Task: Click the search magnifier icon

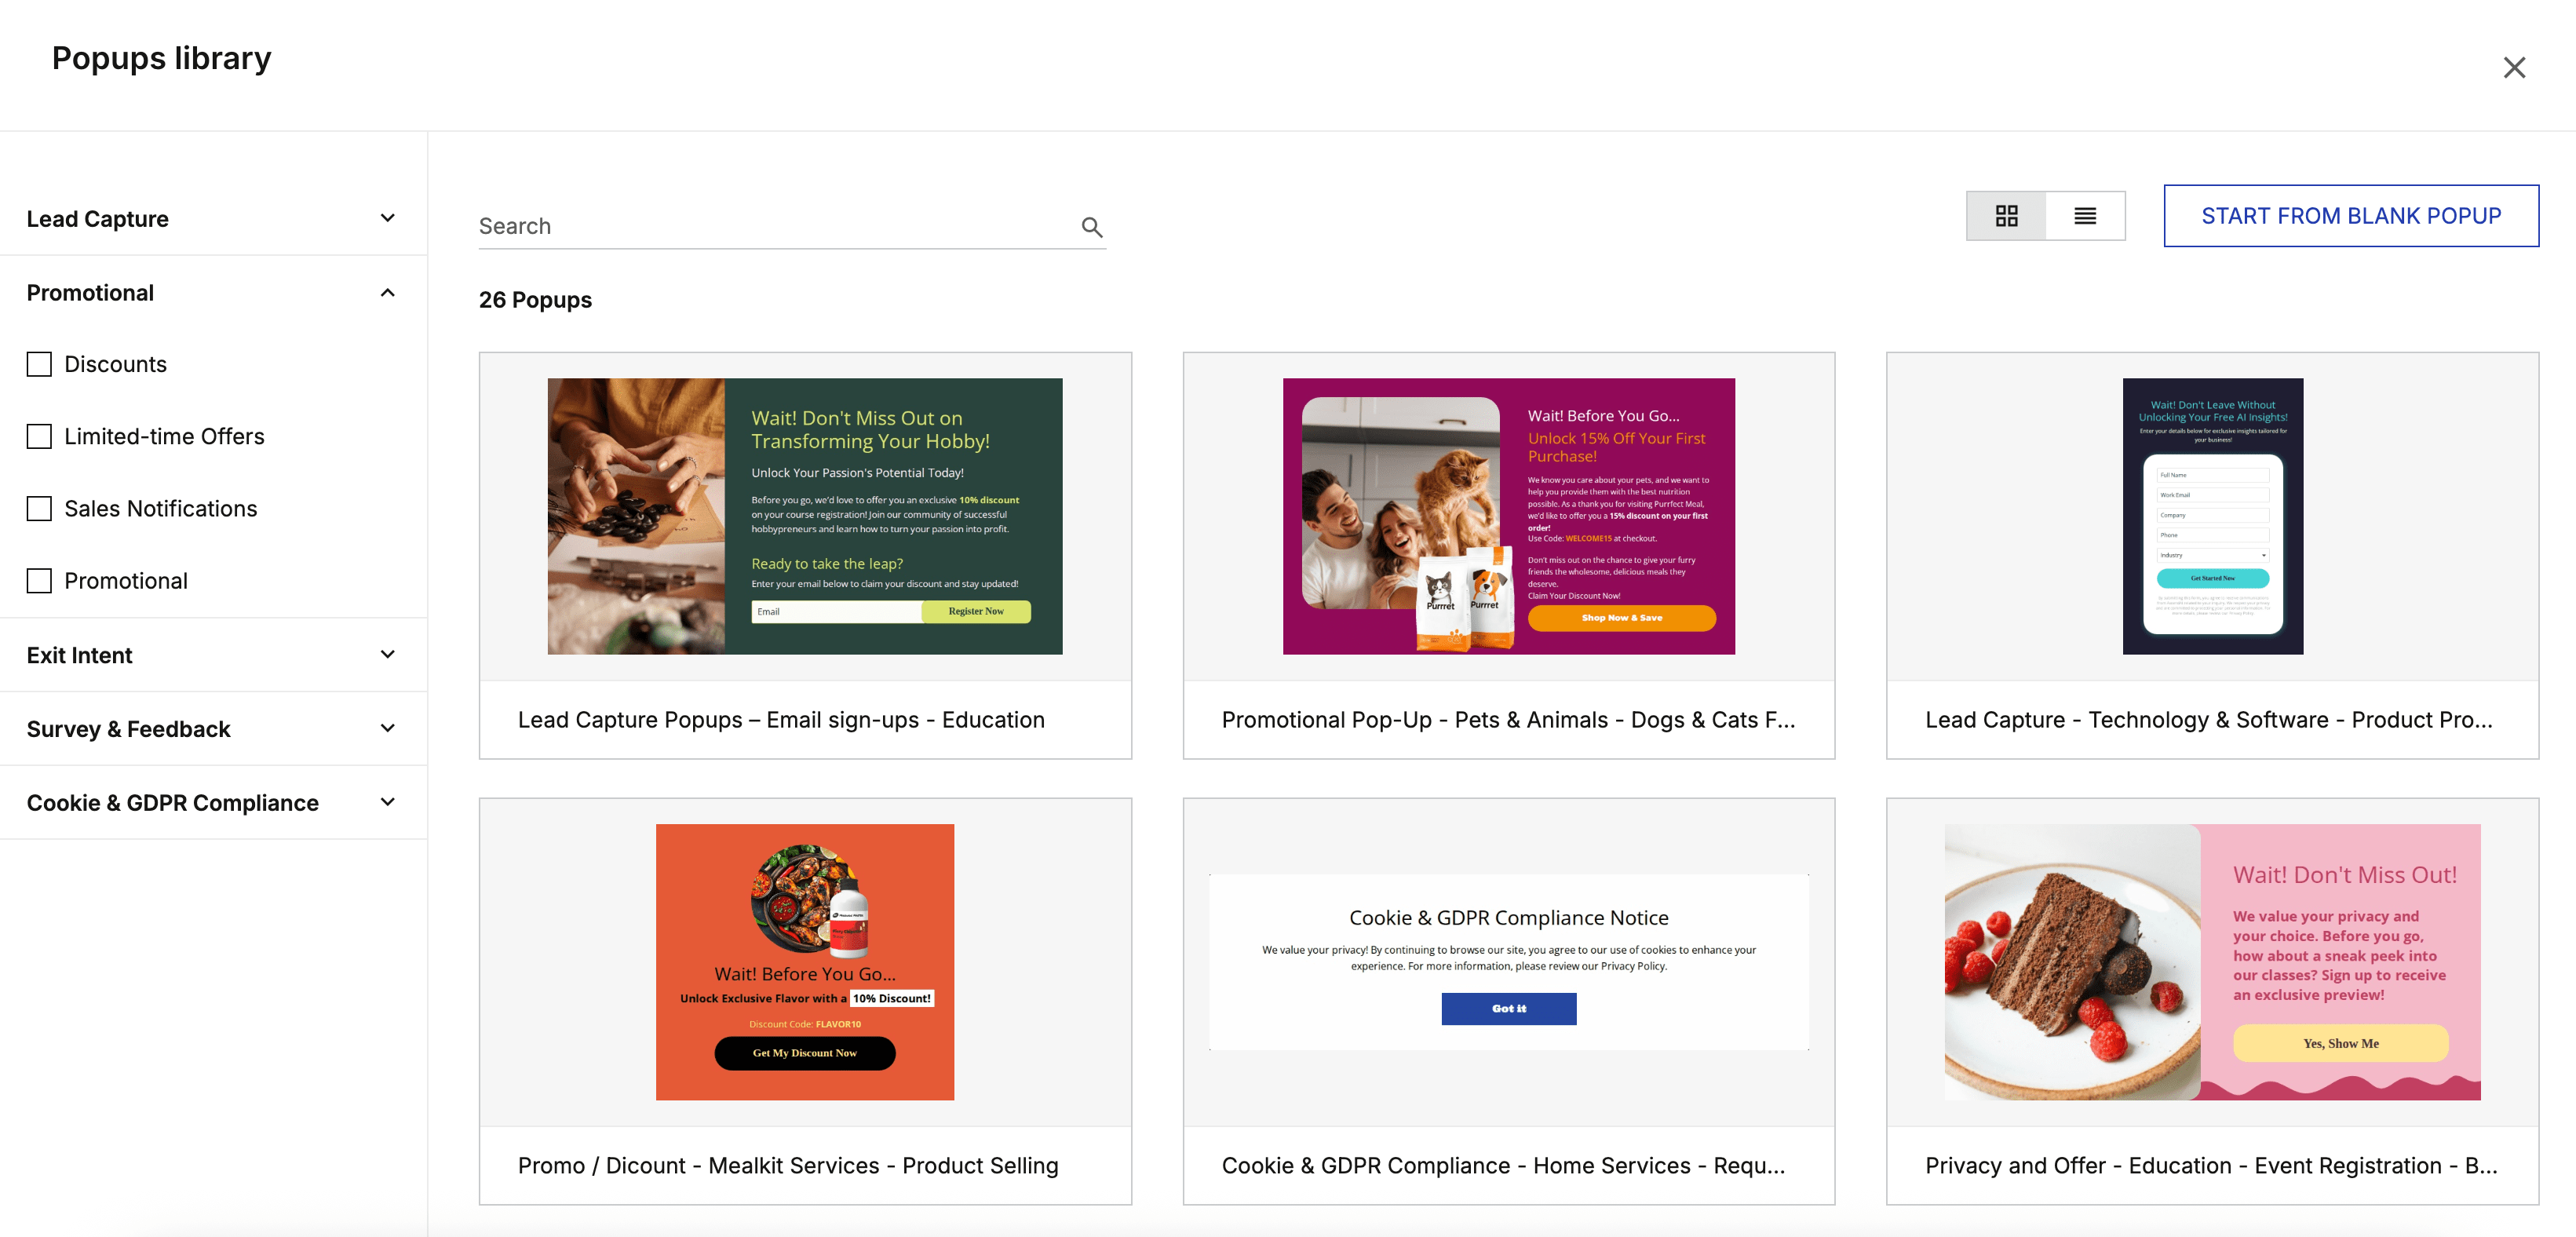Action: point(1091,227)
